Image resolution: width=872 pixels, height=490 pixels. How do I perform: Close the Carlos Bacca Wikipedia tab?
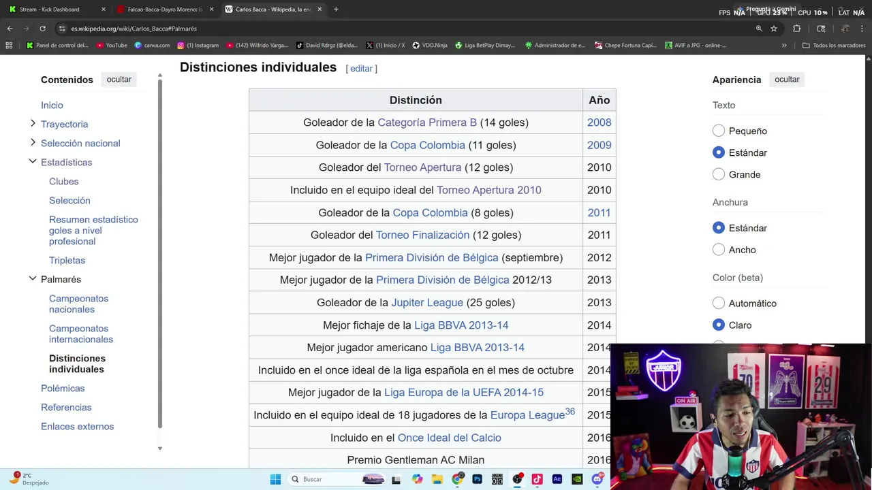320,10
